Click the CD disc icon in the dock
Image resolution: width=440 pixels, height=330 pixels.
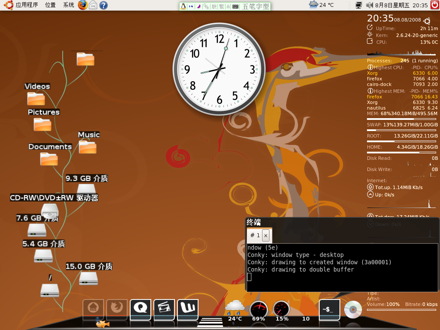(353, 309)
